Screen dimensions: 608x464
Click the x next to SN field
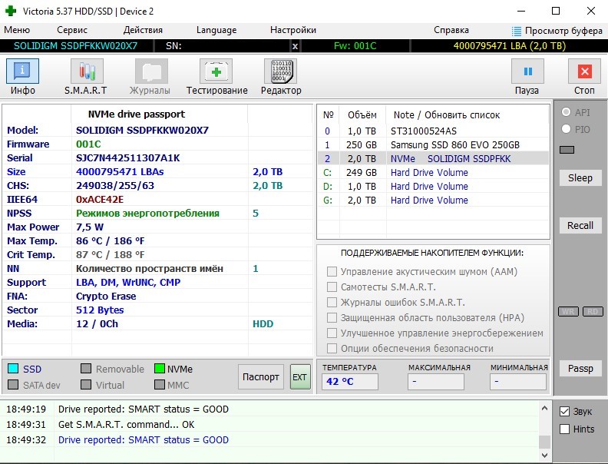coord(295,46)
